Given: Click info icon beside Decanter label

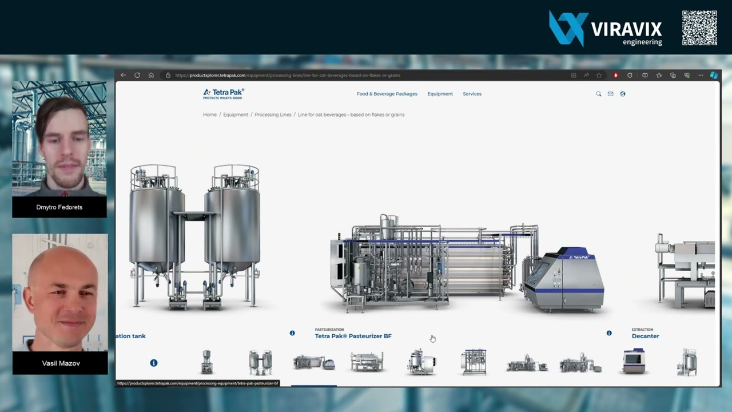Looking at the screenshot, I should 609,333.
